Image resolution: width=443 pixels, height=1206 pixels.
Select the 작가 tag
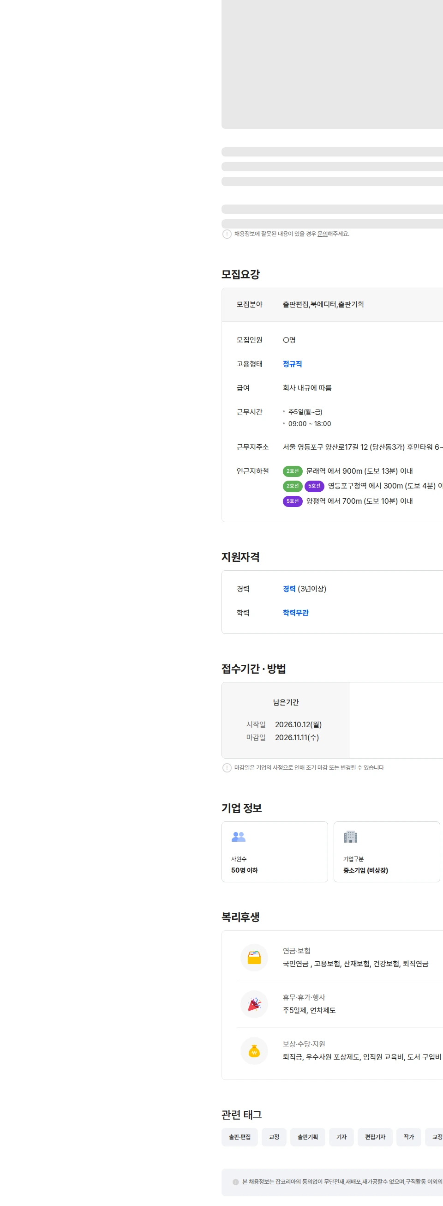pos(409,1137)
